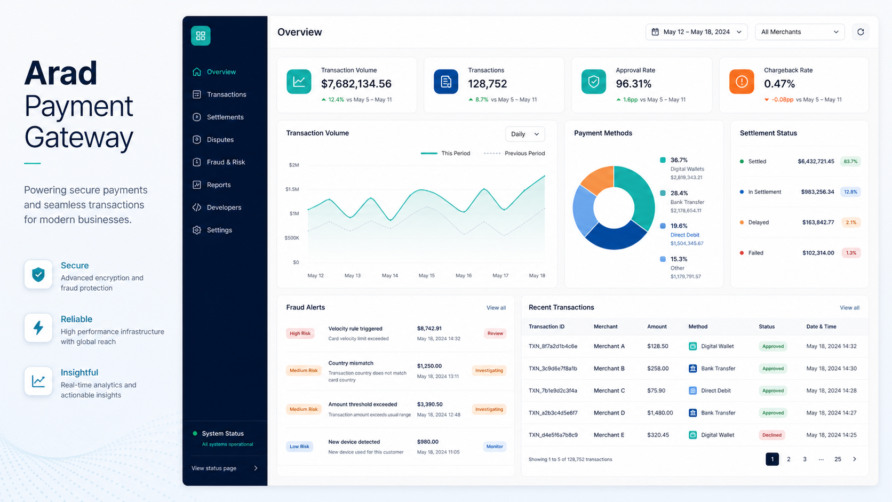Go to Settlements in the sidebar
Viewport: 892px width, 502px height.
(225, 117)
